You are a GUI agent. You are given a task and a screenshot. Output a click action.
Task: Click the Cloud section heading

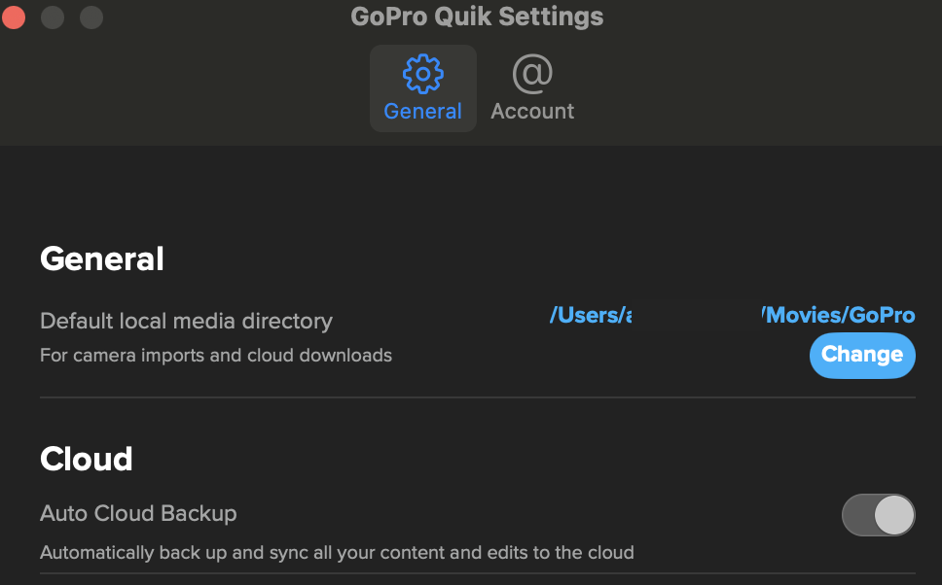click(x=86, y=459)
